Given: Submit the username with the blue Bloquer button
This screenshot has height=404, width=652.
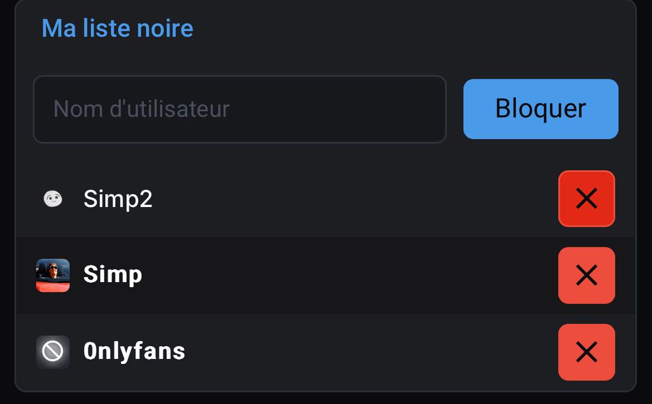Looking at the screenshot, I should click(541, 109).
